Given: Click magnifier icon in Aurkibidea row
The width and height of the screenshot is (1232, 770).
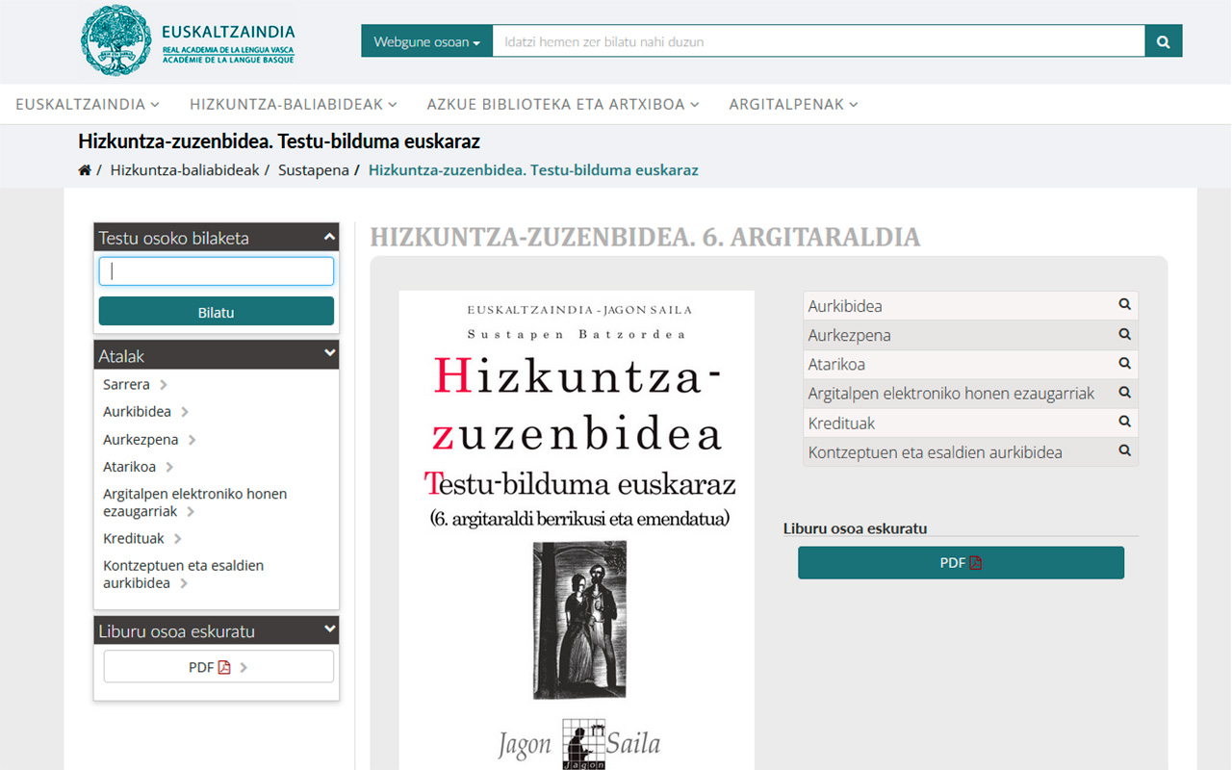Looking at the screenshot, I should click(x=1124, y=304).
